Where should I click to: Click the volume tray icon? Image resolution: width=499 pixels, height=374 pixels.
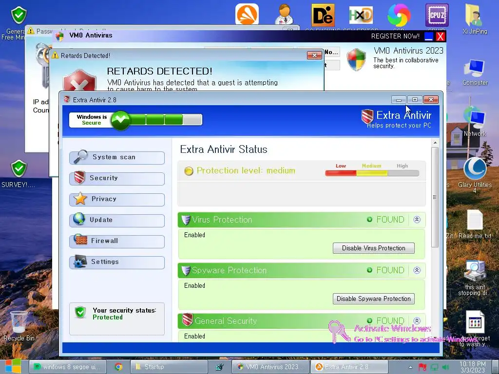(445, 367)
